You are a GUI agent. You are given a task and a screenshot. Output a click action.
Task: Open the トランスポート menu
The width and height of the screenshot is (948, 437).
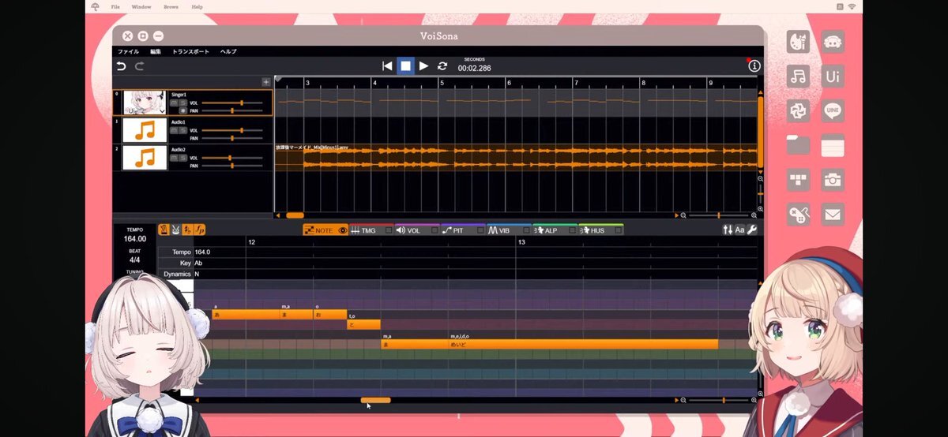click(191, 51)
